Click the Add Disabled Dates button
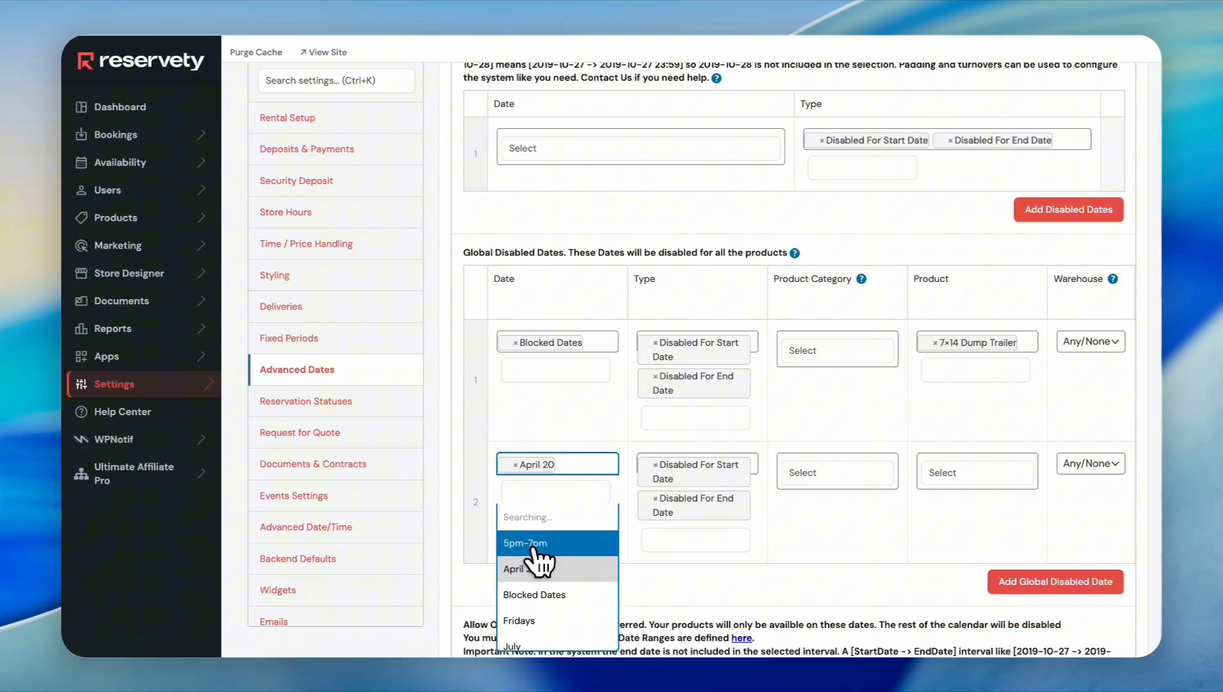 click(1068, 210)
